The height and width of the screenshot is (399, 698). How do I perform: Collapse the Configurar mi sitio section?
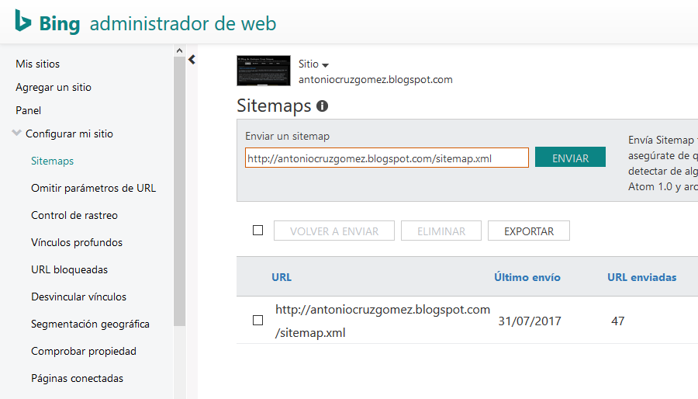[16, 134]
